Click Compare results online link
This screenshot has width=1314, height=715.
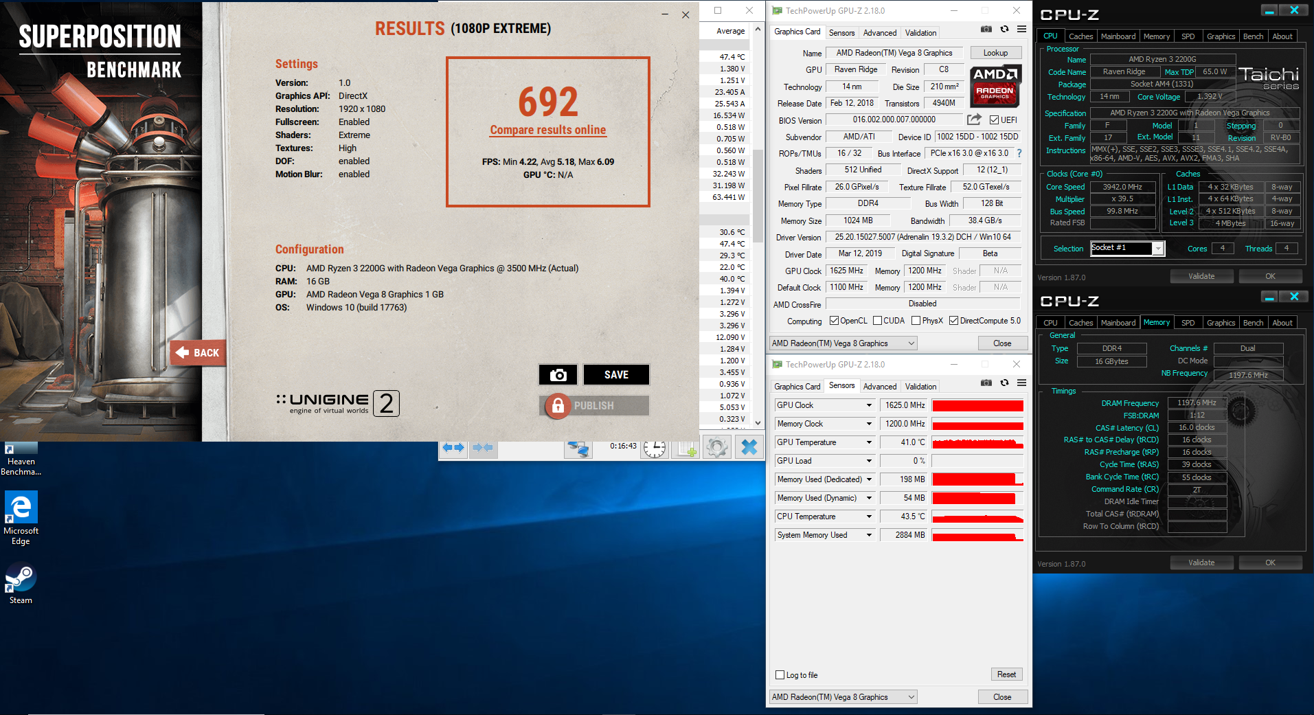[548, 130]
